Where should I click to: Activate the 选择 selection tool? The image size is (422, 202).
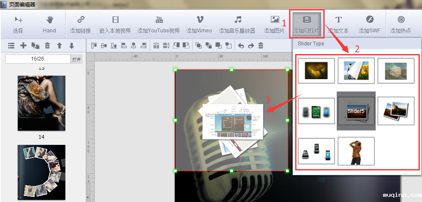[x=18, y=24]
